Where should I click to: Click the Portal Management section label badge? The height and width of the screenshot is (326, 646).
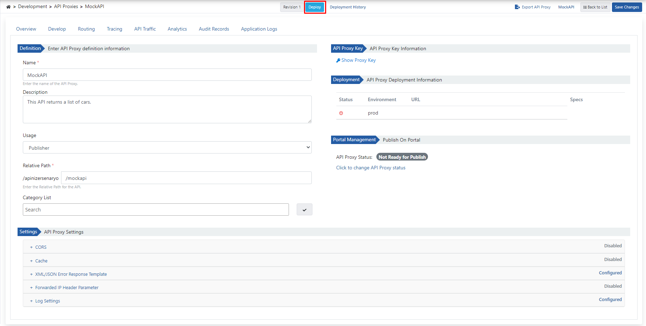(354, 139)
